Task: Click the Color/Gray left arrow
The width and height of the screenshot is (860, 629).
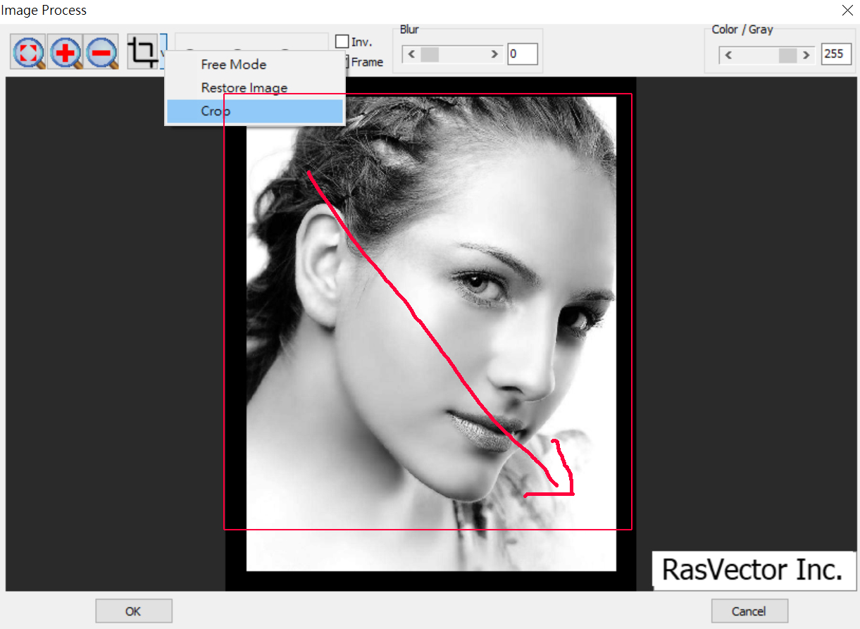Action: [728, 55]
